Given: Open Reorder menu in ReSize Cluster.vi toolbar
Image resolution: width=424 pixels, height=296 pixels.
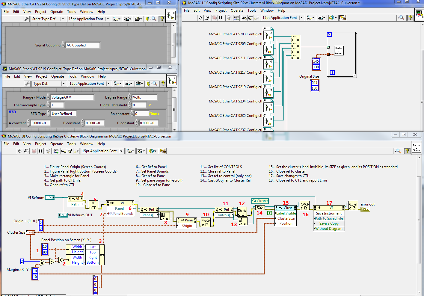Looking at the screenshot, I should tap(152, 151).
